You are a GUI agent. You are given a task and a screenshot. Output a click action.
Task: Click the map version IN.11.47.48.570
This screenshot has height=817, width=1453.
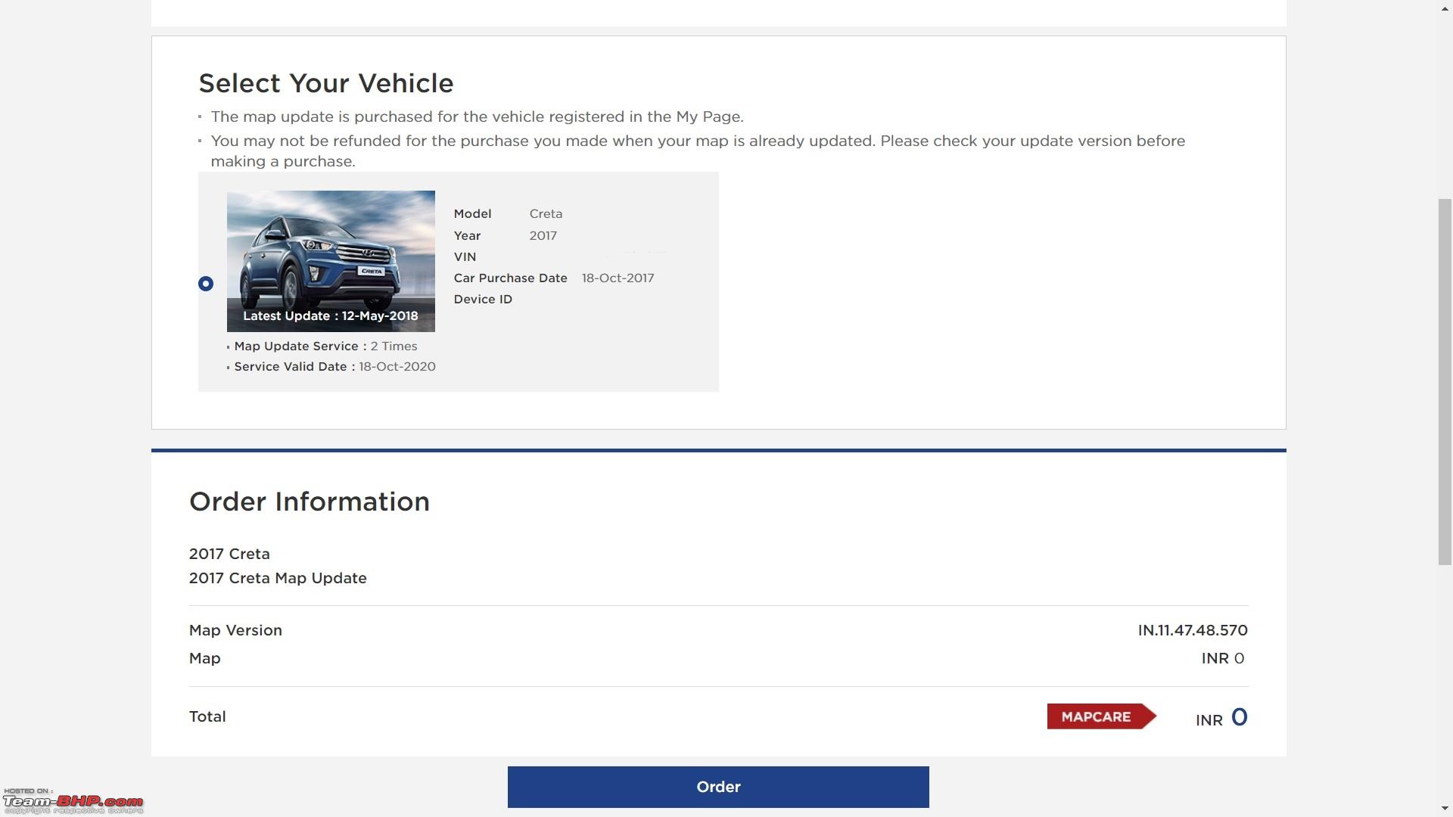[1193, 630]
